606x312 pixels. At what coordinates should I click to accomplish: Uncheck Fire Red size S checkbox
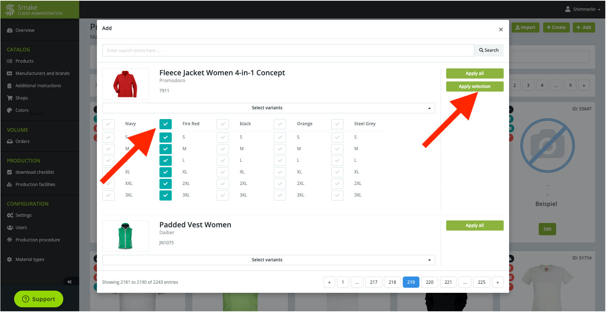click(x=166, y=137)
